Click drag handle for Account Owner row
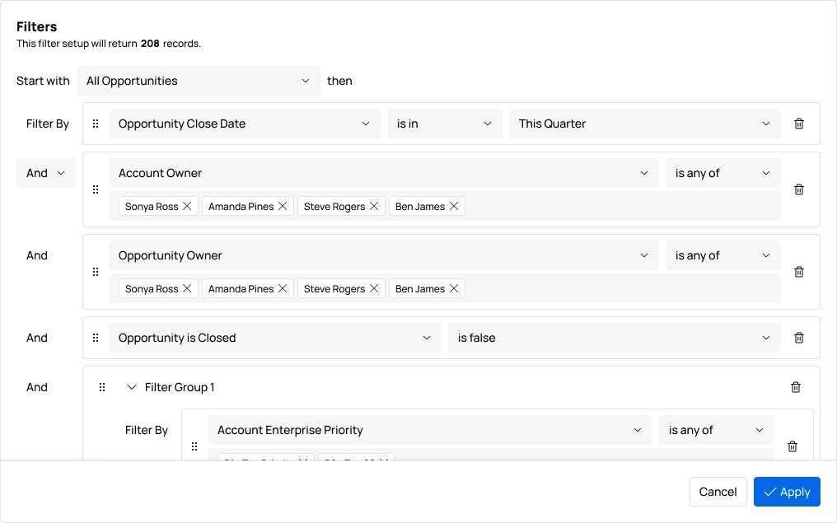 point(96,189)
